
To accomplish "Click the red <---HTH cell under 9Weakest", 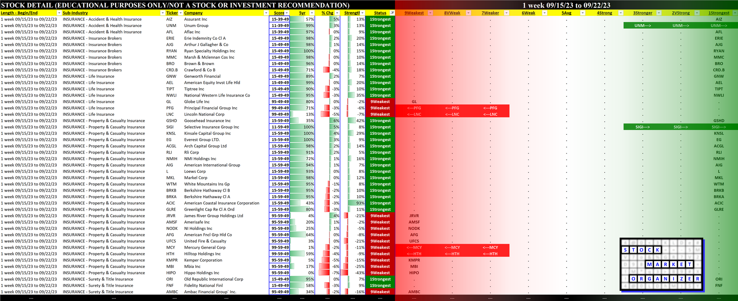I will click(x=414, y=254).
